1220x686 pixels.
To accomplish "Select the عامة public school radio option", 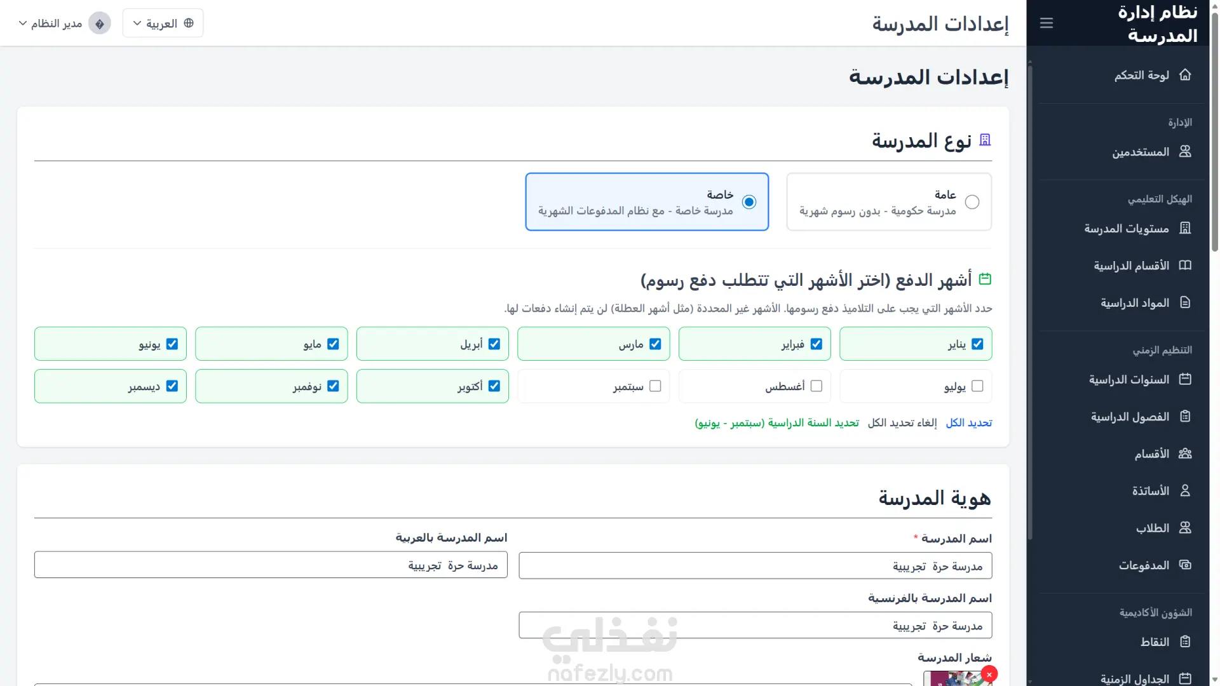I will [972, 202].
